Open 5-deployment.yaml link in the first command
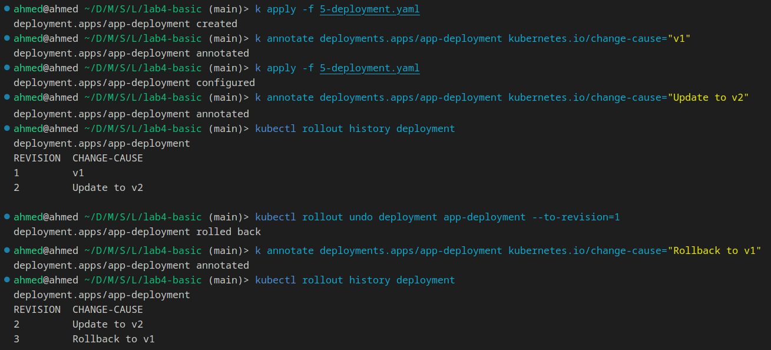 coord(369,9)
